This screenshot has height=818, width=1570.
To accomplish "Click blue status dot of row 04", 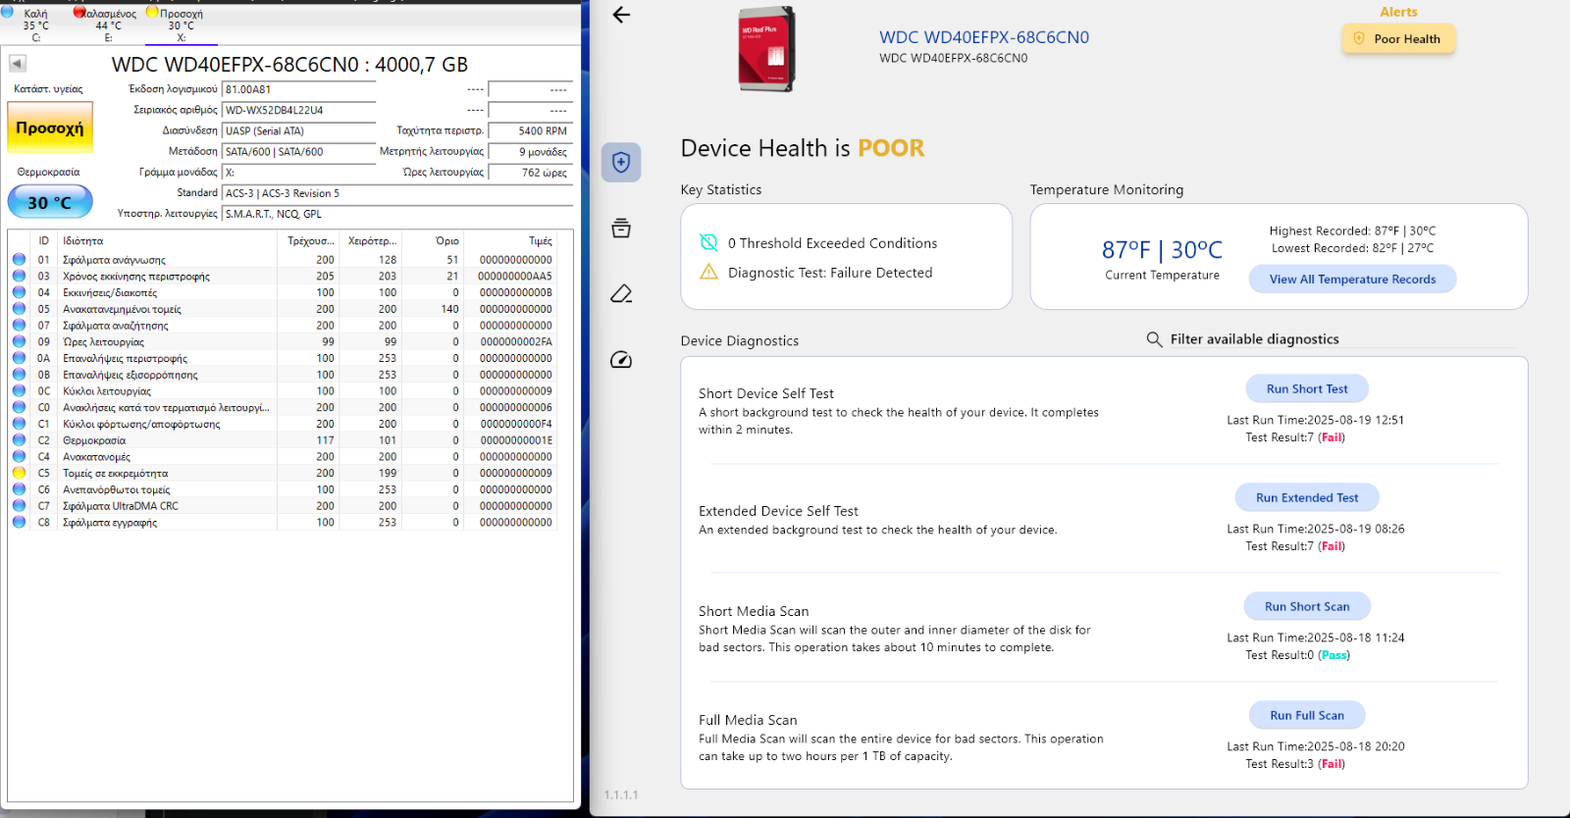I will click(x=19, y=292).
